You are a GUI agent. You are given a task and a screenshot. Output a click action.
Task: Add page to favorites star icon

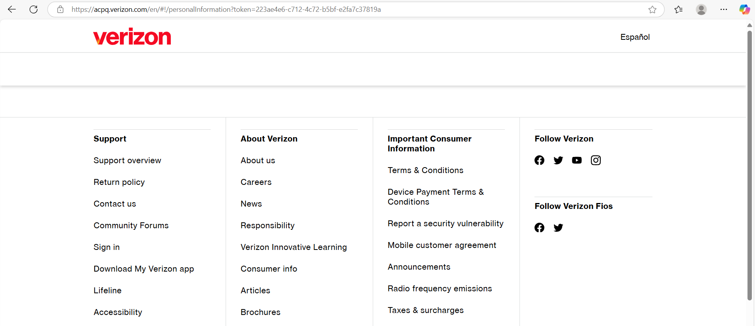coord(652,9)
